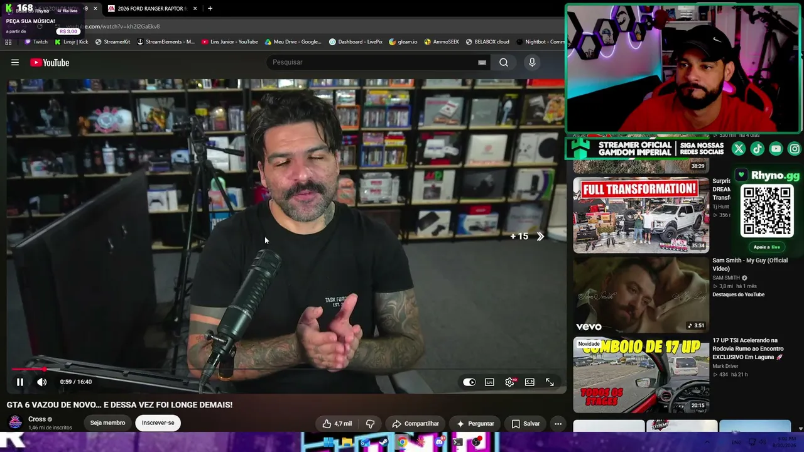Viewport: 804px width, 452px height.
Task: Pause the video
Action: click(x=20, y=382)
